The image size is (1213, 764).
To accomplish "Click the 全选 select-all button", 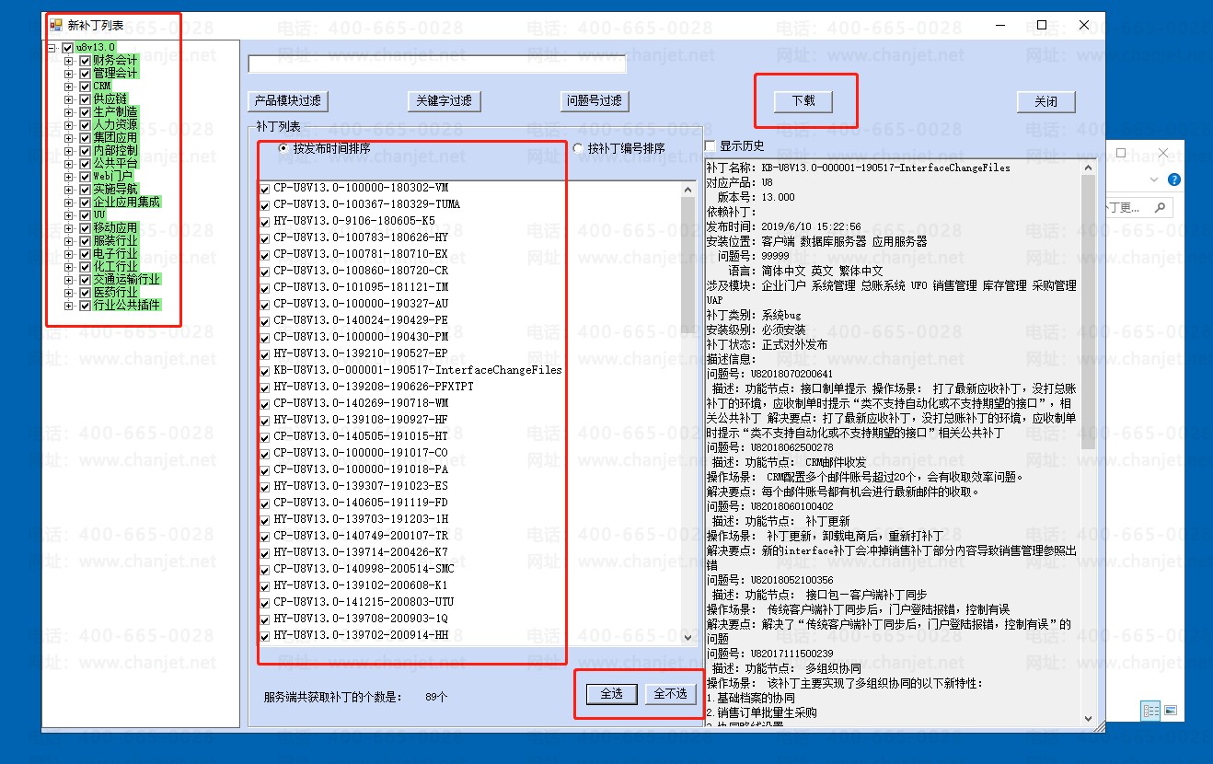I will pos(612,694).
